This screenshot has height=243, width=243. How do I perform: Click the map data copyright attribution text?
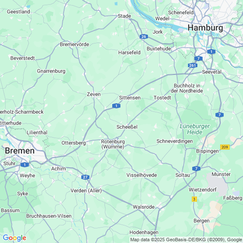pos(186,240)
